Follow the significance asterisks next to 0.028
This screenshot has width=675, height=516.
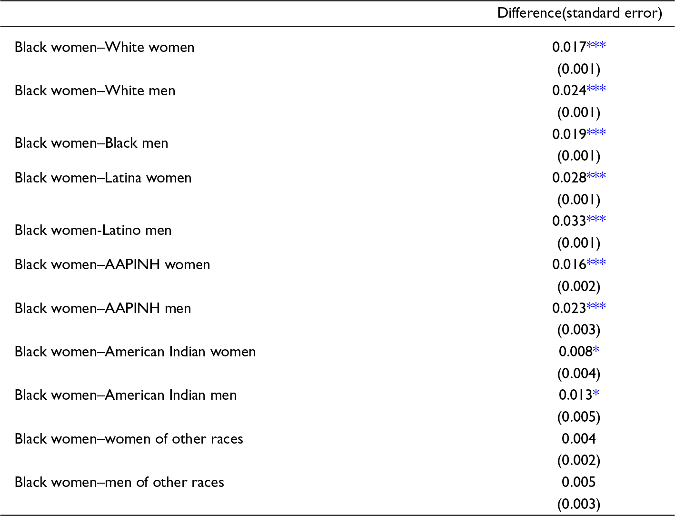[596, 176]
